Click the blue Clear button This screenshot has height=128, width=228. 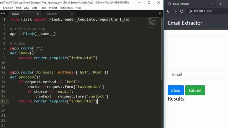(x=176, y=90)
